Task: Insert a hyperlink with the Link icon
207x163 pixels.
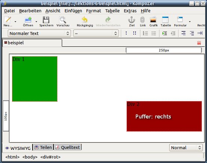Action: click(x=143, y=20)
